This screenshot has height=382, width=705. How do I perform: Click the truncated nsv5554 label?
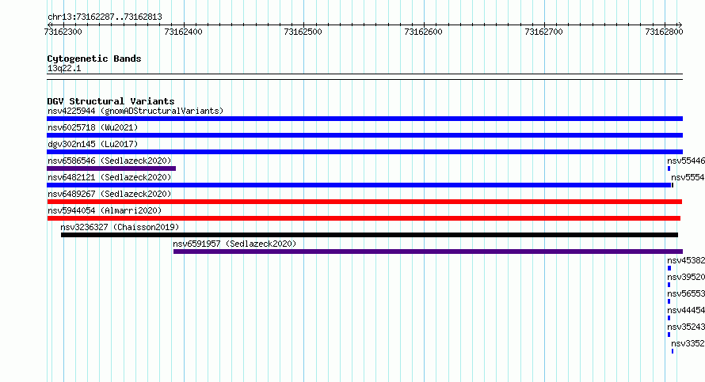[688, 177]
